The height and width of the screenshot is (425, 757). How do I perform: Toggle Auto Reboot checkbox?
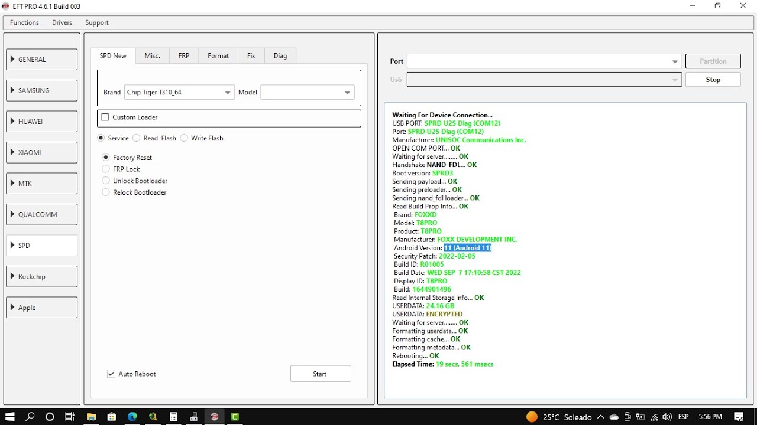click(x=111, y=374)
